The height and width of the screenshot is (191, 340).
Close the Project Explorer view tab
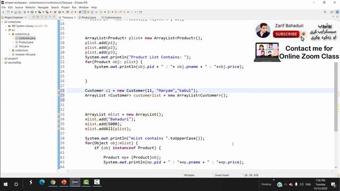[x=25, y=18]
